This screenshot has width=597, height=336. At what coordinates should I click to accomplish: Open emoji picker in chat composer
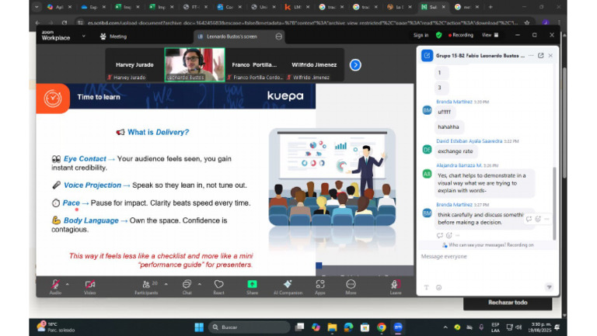point(438,287)
